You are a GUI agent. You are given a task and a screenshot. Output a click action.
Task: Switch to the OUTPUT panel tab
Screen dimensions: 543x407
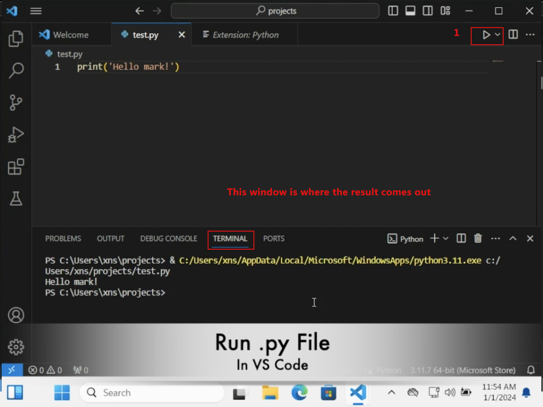click(110, 238)
